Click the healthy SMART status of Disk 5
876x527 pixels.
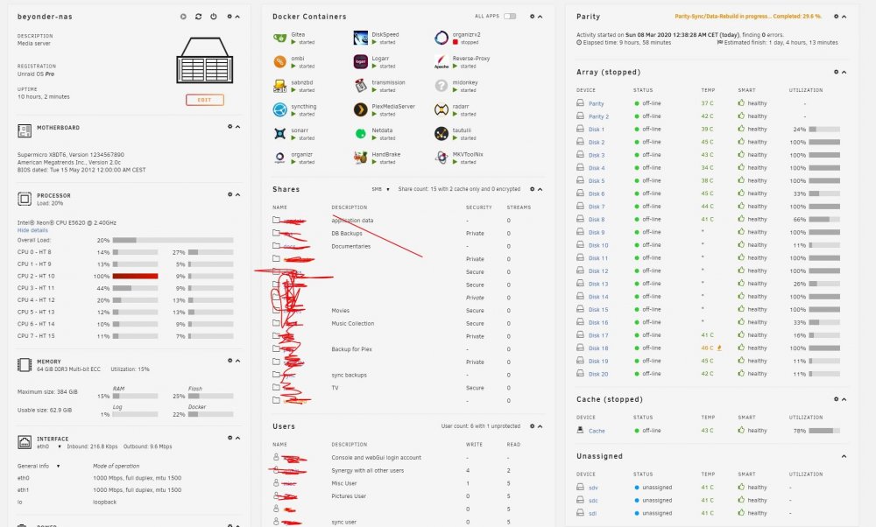752,181
